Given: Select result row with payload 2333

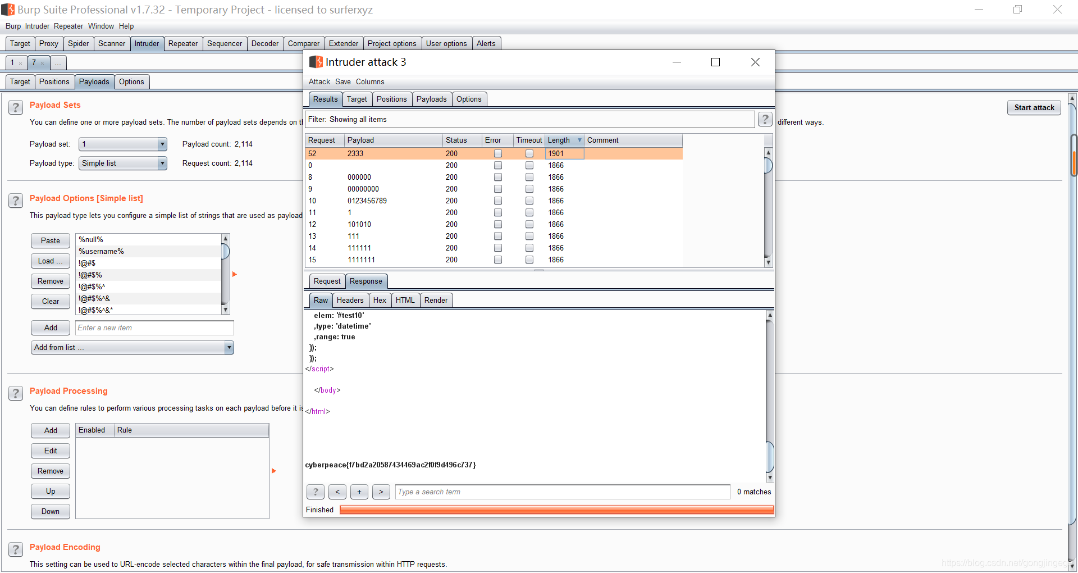Looking at the screenshot, I should tap(494, 153).
